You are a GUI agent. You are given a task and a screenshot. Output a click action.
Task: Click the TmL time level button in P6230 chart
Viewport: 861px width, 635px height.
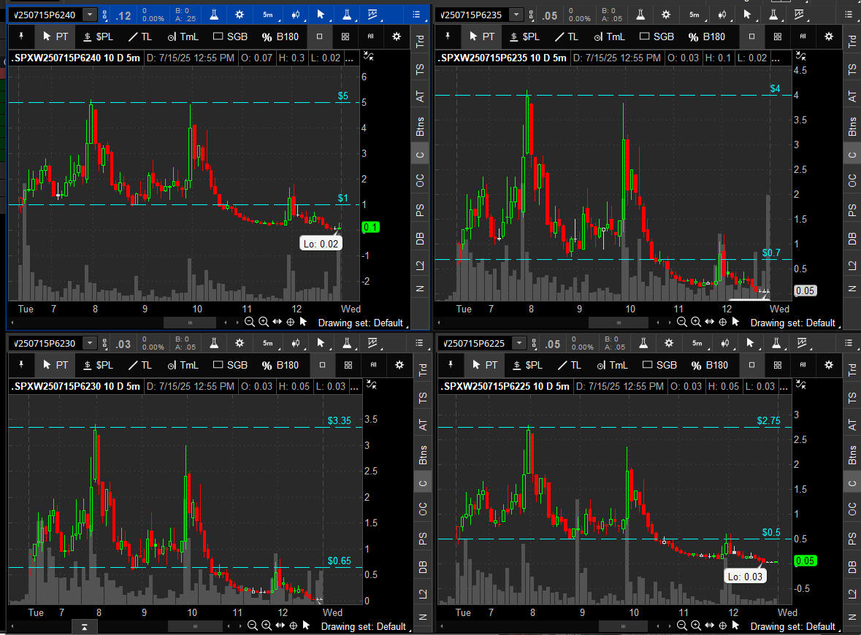183,365
